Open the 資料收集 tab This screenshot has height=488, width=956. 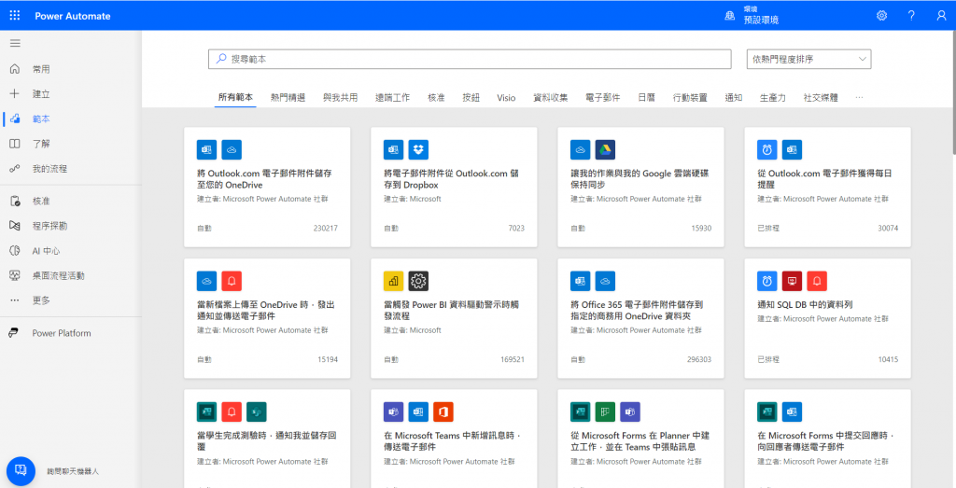551,97
